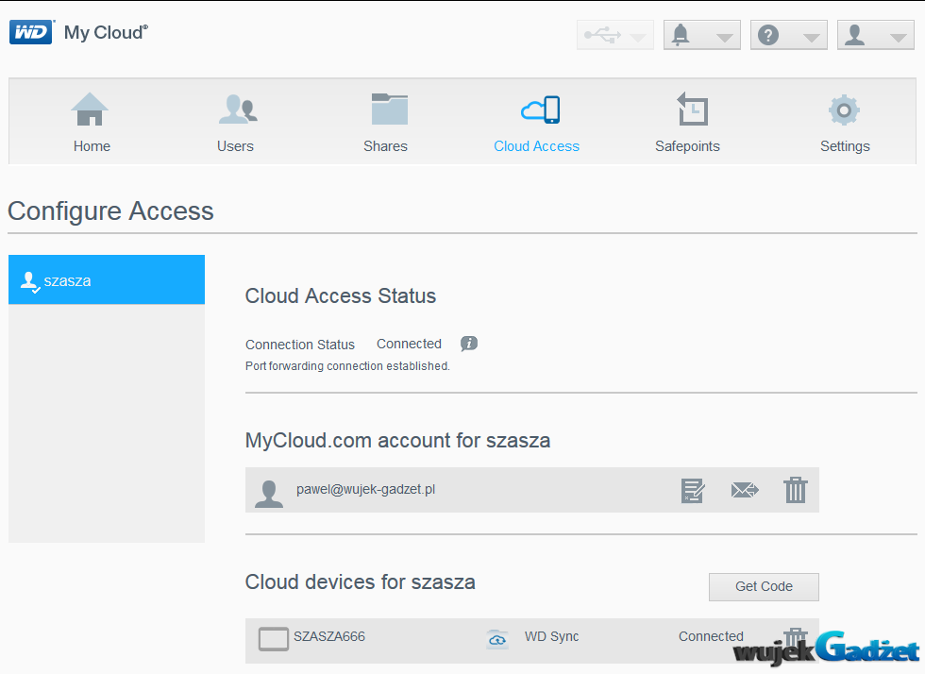Viewport: 925px width, 674px height.
Task: Go to the Home tab
Action: tap(92, 122)
